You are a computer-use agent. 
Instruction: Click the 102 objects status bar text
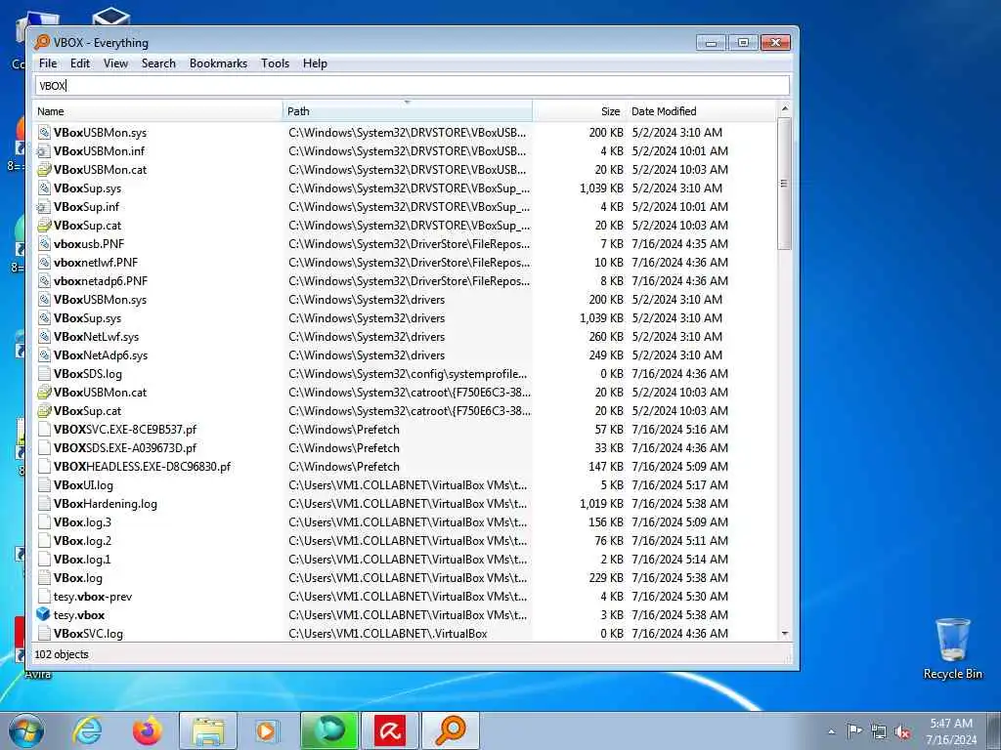[x=62, y=654]
